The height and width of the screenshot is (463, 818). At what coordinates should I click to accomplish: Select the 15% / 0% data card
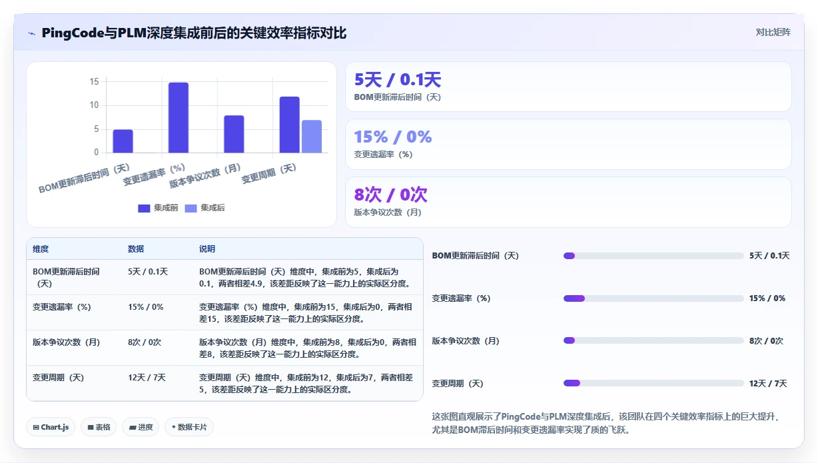coord(568,144)
